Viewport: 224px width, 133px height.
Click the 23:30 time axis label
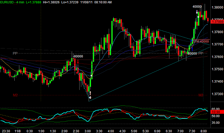coord(6,131)
